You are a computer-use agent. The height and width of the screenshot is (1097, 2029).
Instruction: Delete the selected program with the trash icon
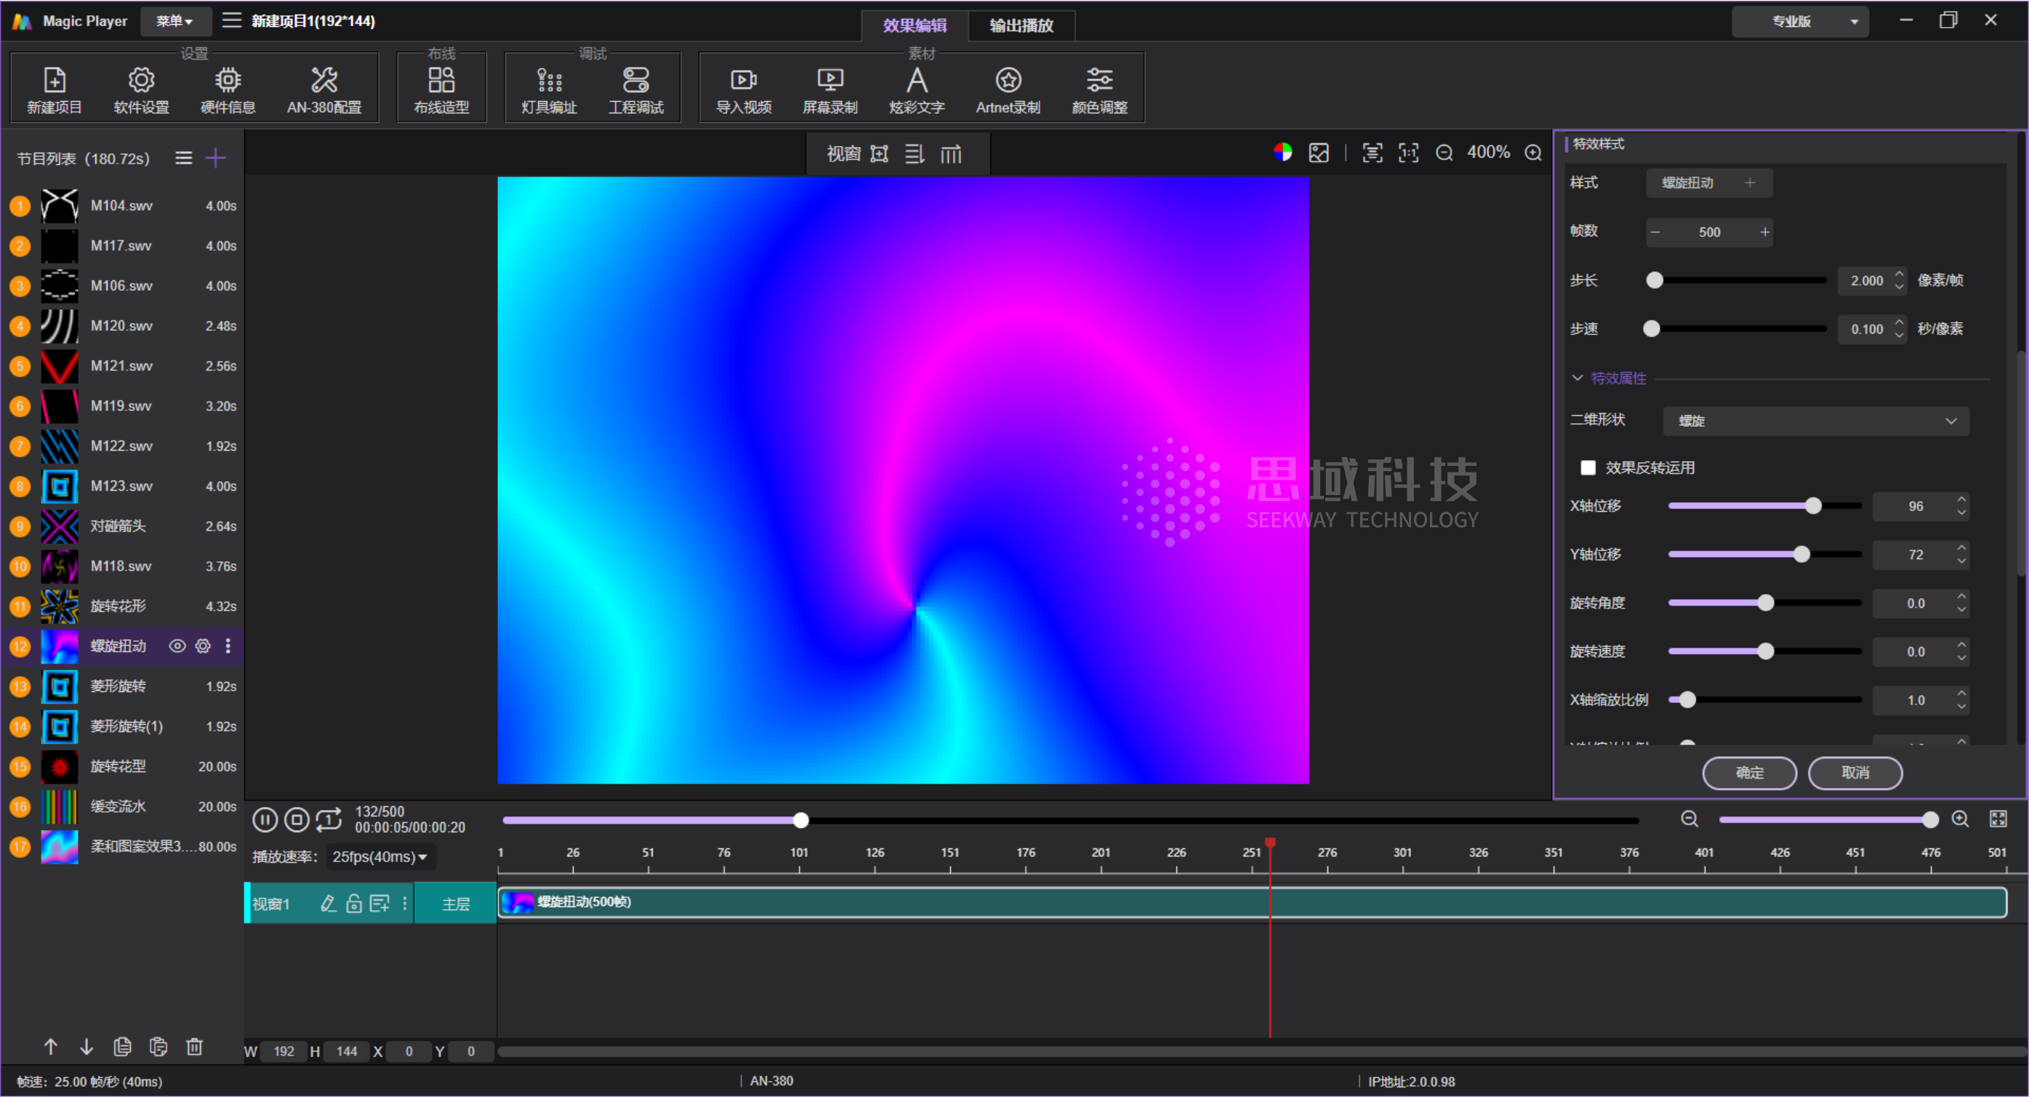[x=195, y=1047]
